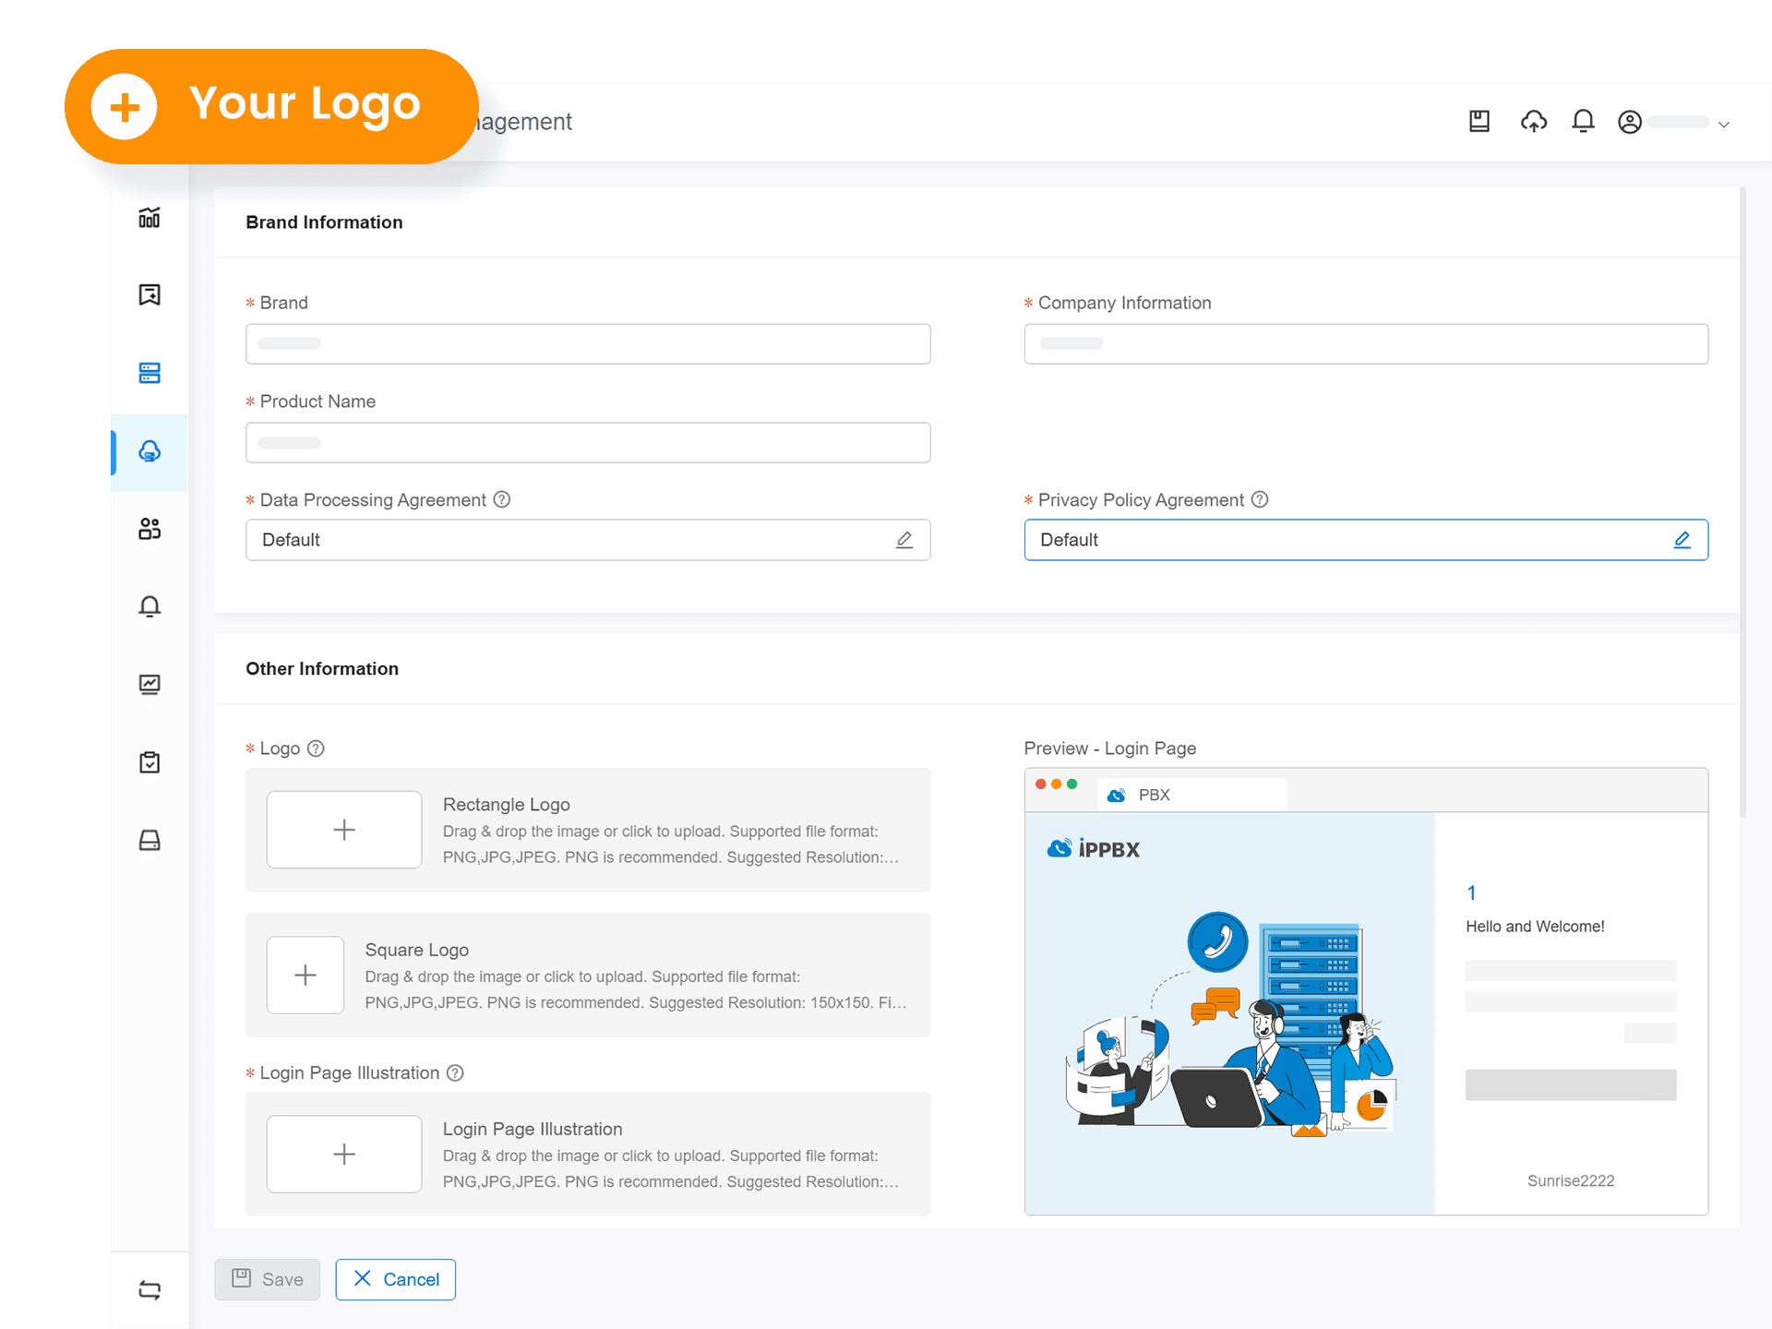The width and height of the screenshot is (1772, 1329).
Task: Show help for Privacy Policy Agreement
Action: [x=1260, y=499]
